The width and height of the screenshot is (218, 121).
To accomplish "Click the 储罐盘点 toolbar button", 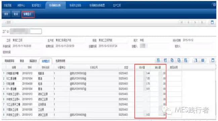I will (28, 14).
